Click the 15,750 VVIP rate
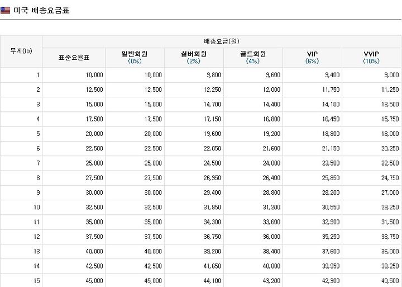Viewport: 402px width, 287px height. [390, 119]
